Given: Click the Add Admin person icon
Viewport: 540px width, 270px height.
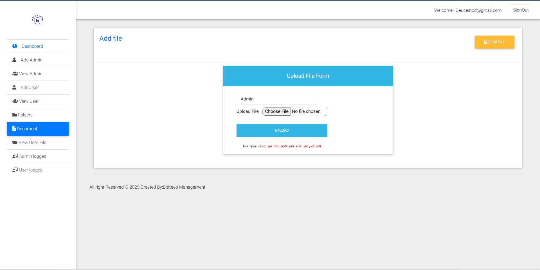Looking at the screenshot, I should pyautogui.click(x=14, y=60).
